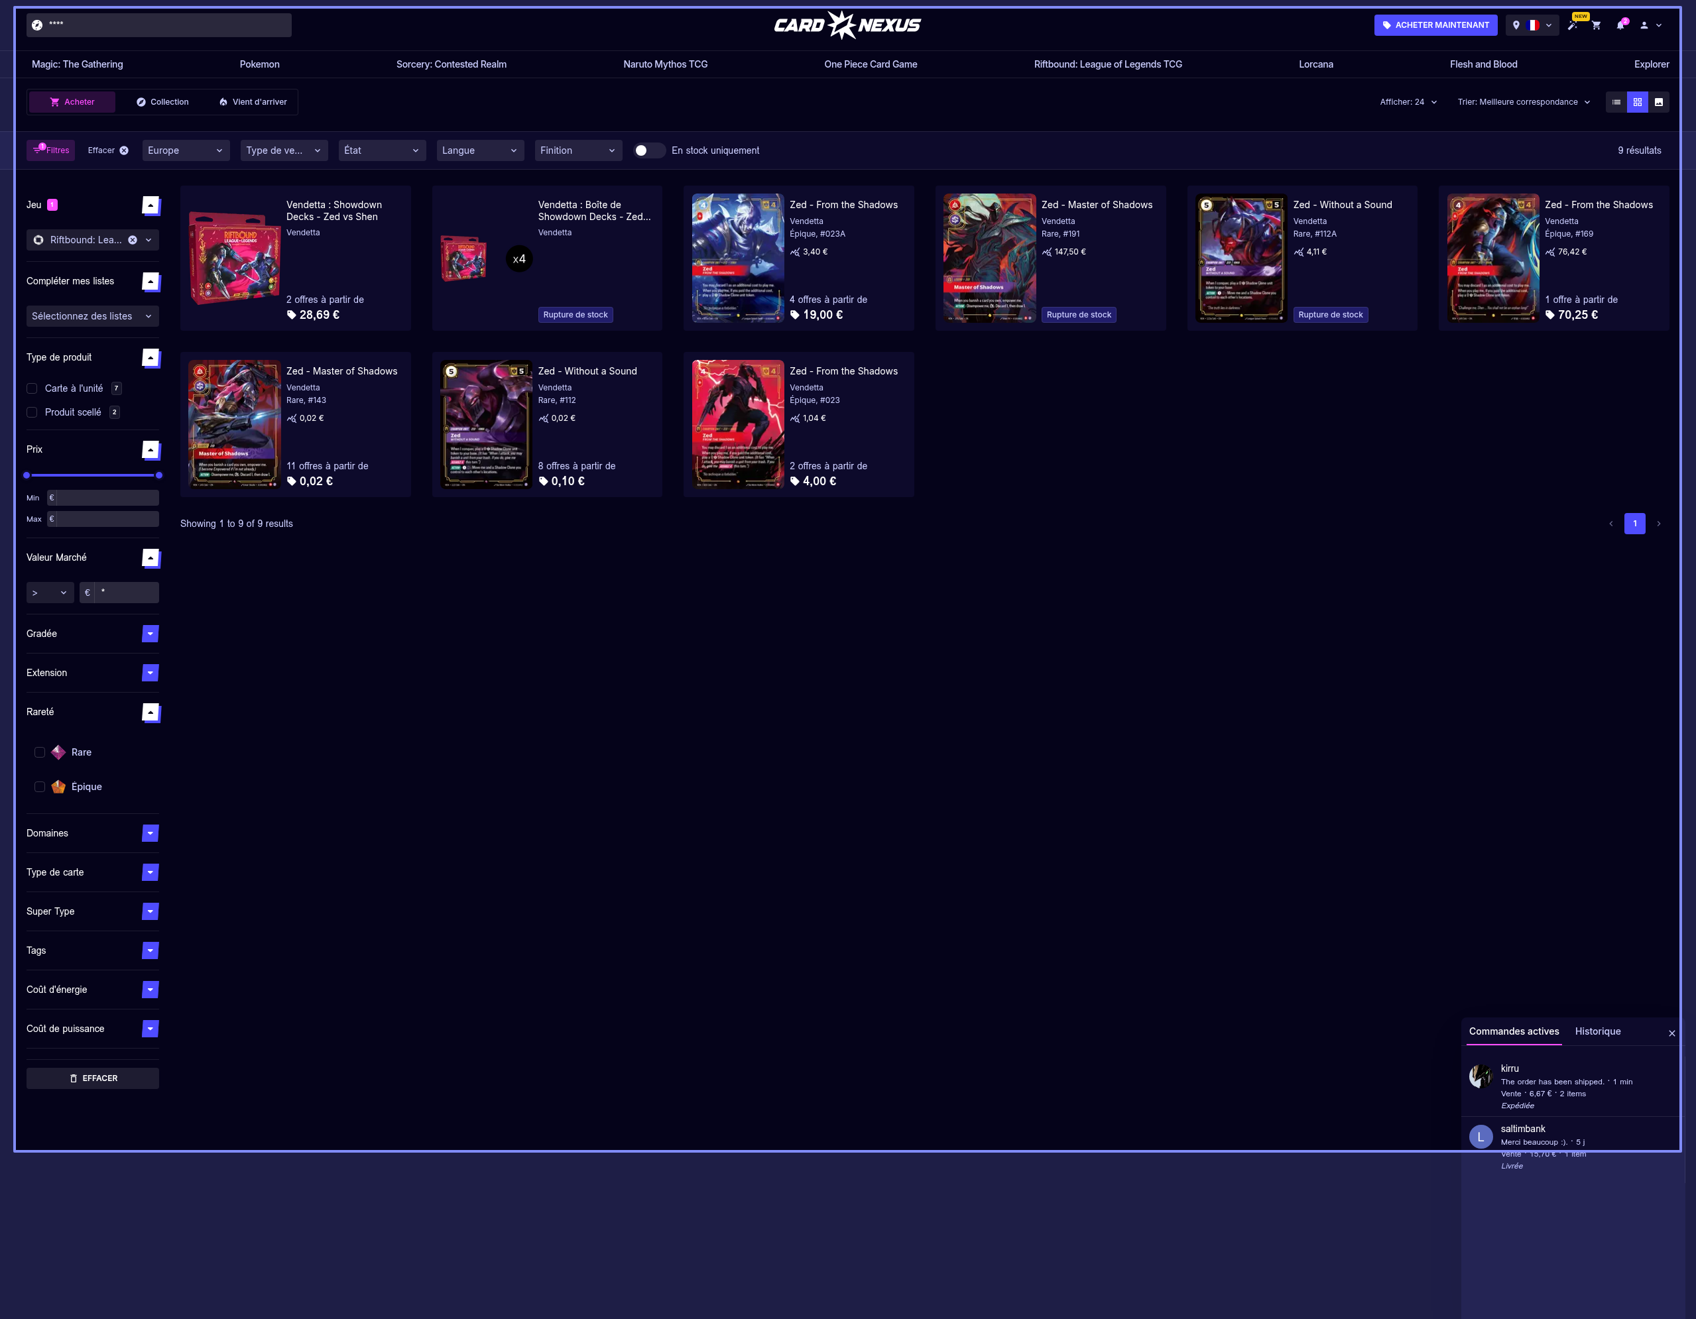The image size is (1696, 1319).
Task: Click the price tag icon beside 19,00 €
Action: 794,314
